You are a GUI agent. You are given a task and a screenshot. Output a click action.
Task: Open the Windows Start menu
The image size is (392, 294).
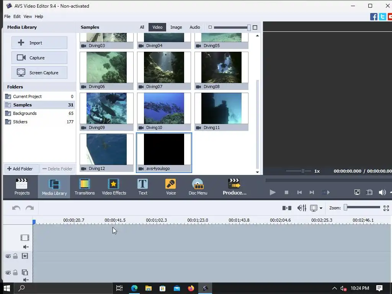tap(7, 288)
